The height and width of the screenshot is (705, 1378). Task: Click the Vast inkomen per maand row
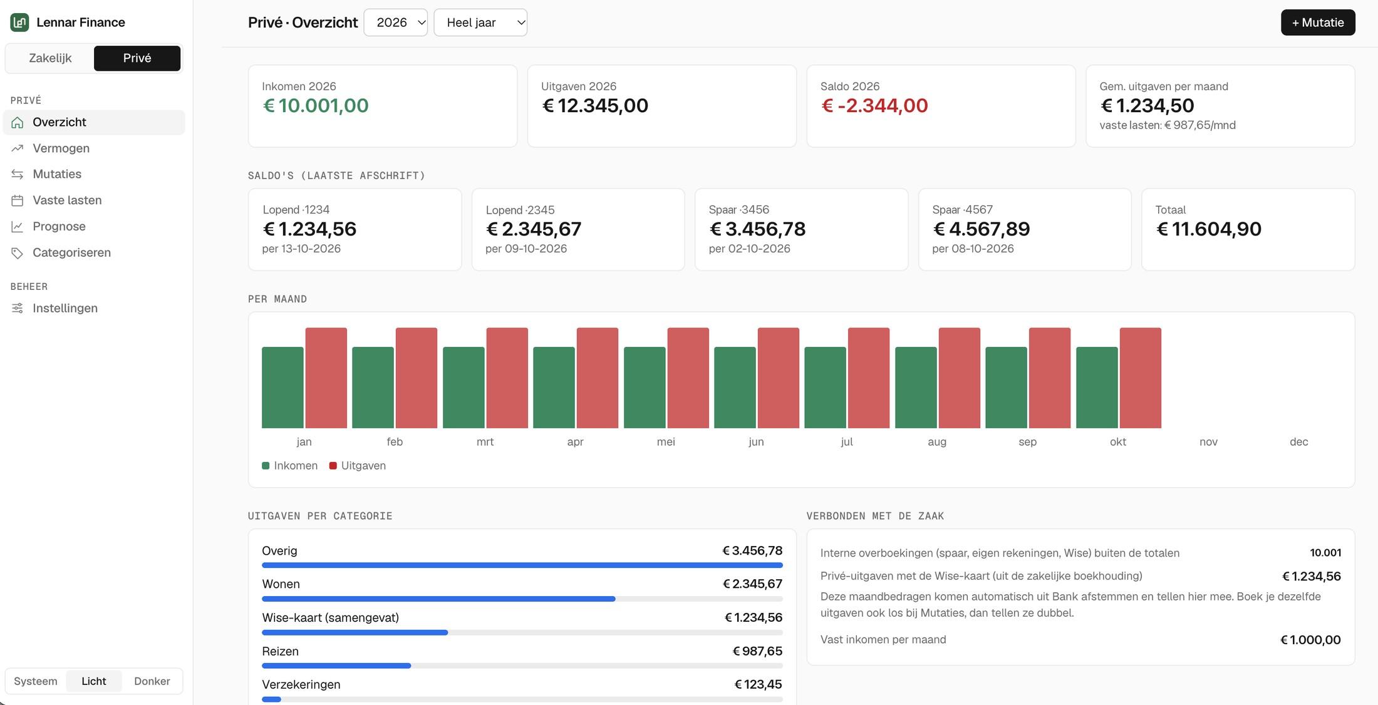pos(1080,640)
